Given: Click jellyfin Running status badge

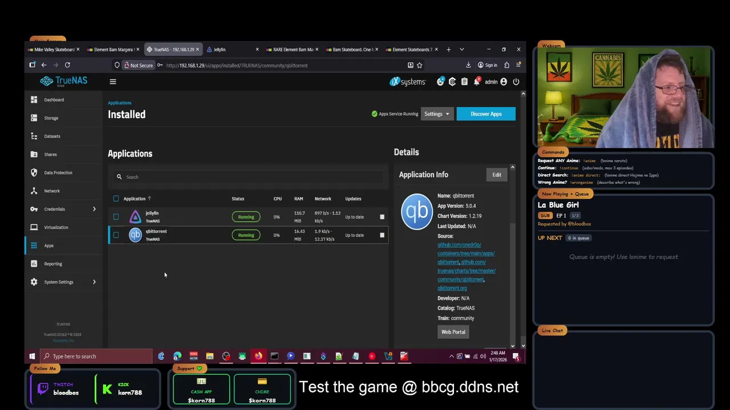Looking at the screenshot, I should 246,217.
